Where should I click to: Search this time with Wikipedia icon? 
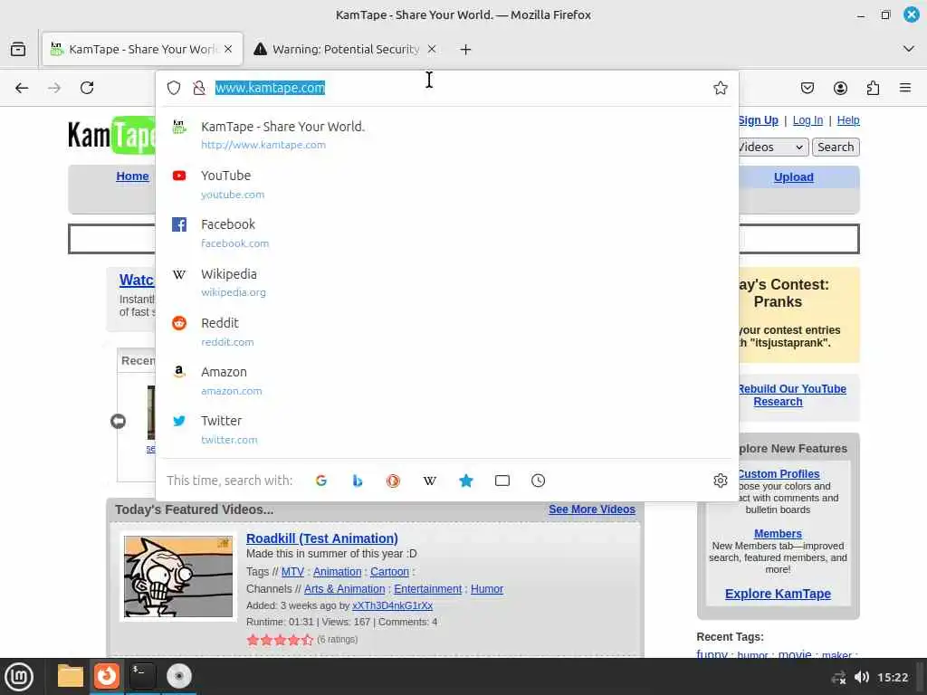pyautogui.click(x=430, y=481)
